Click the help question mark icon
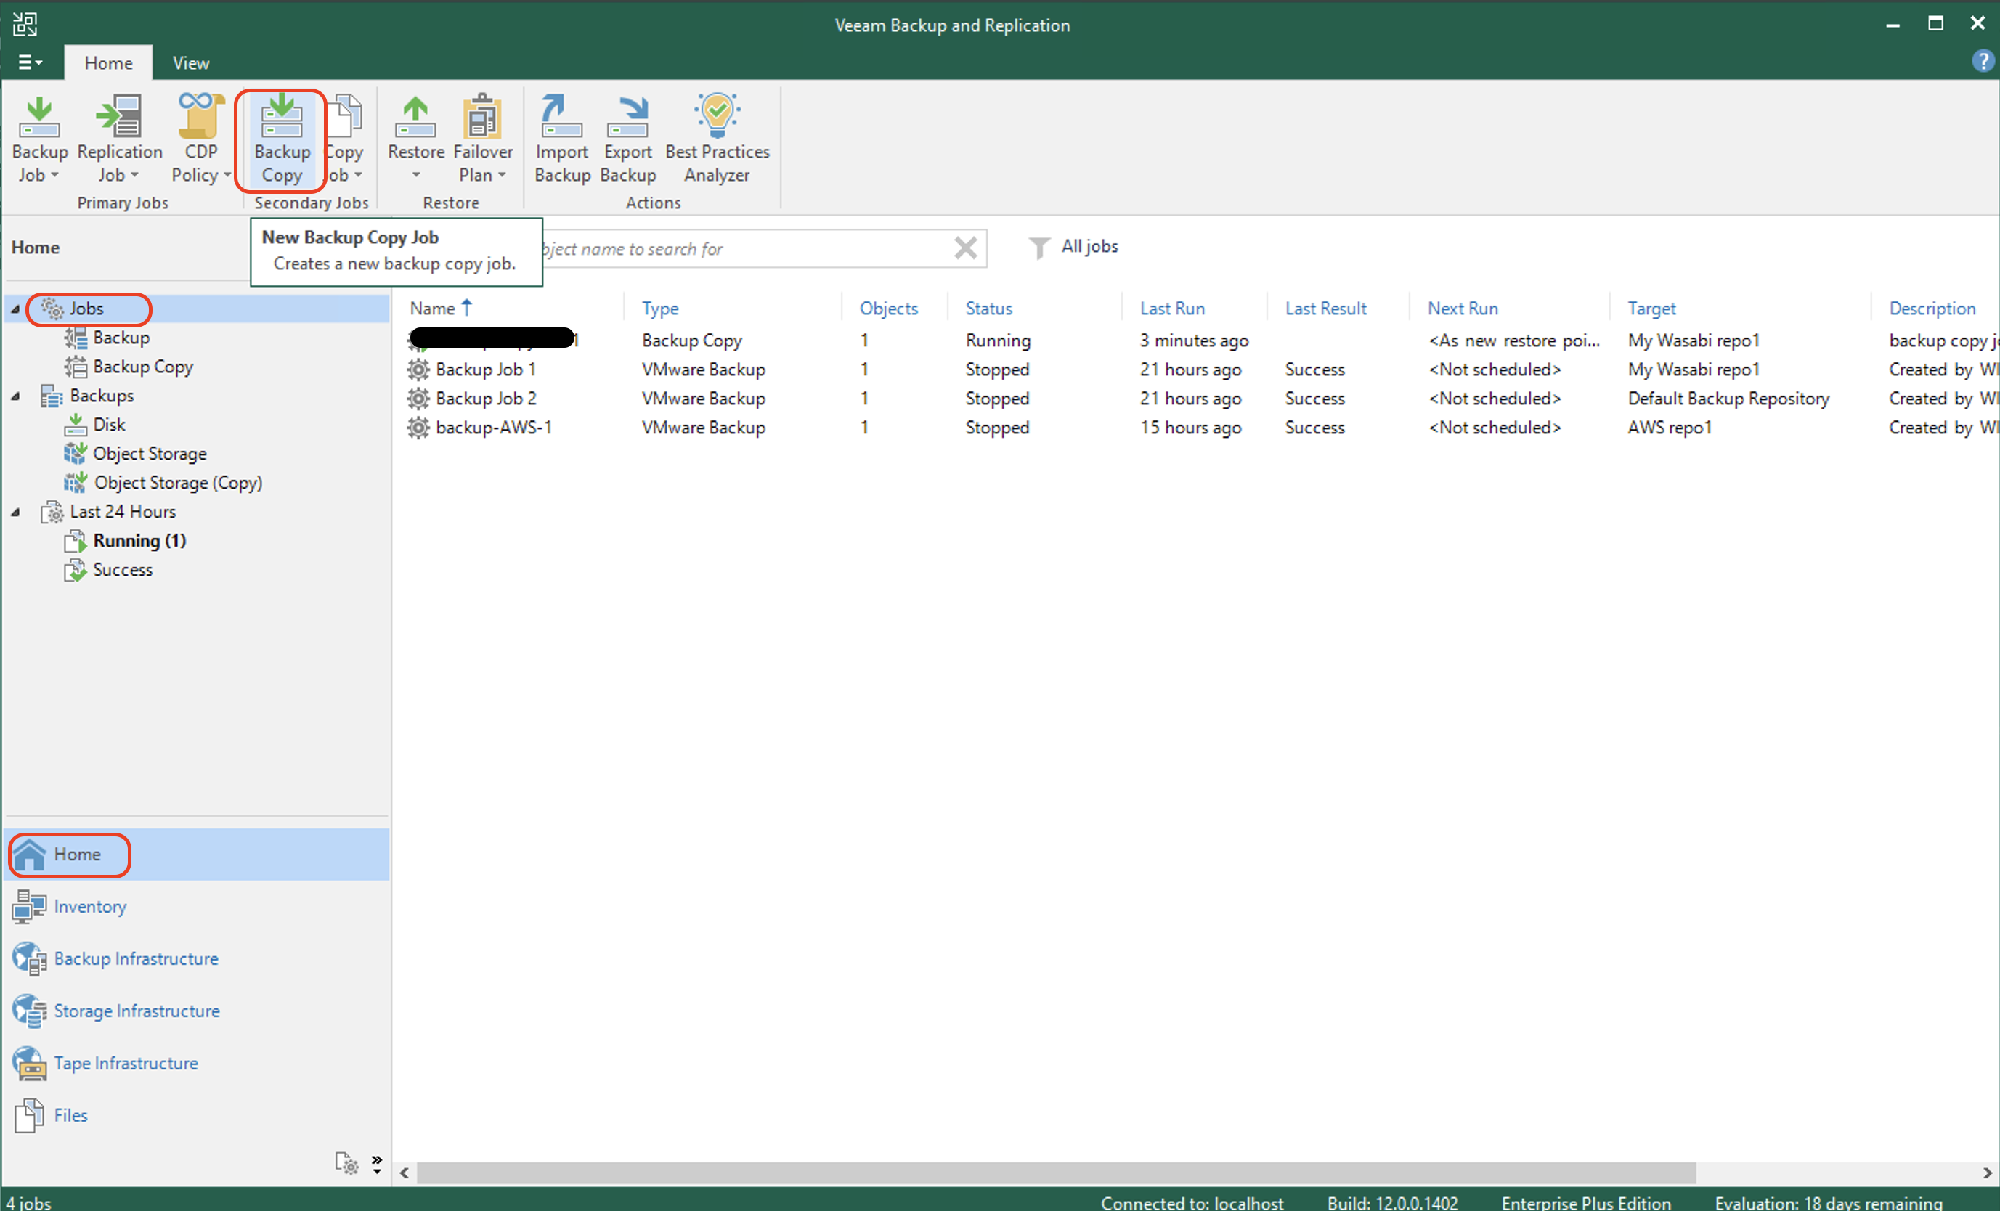 click(1982, 61)
